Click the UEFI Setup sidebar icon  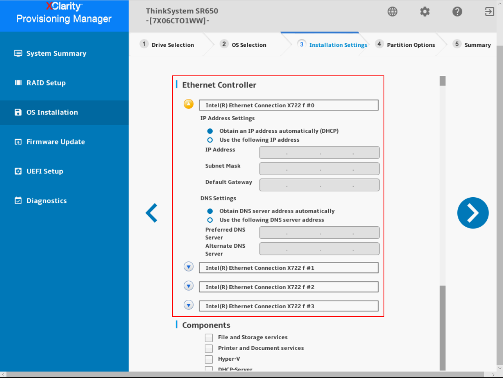tap(18, 171)
